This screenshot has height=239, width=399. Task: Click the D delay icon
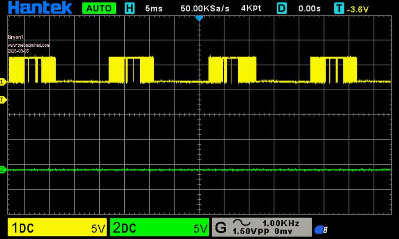point(282,8)
